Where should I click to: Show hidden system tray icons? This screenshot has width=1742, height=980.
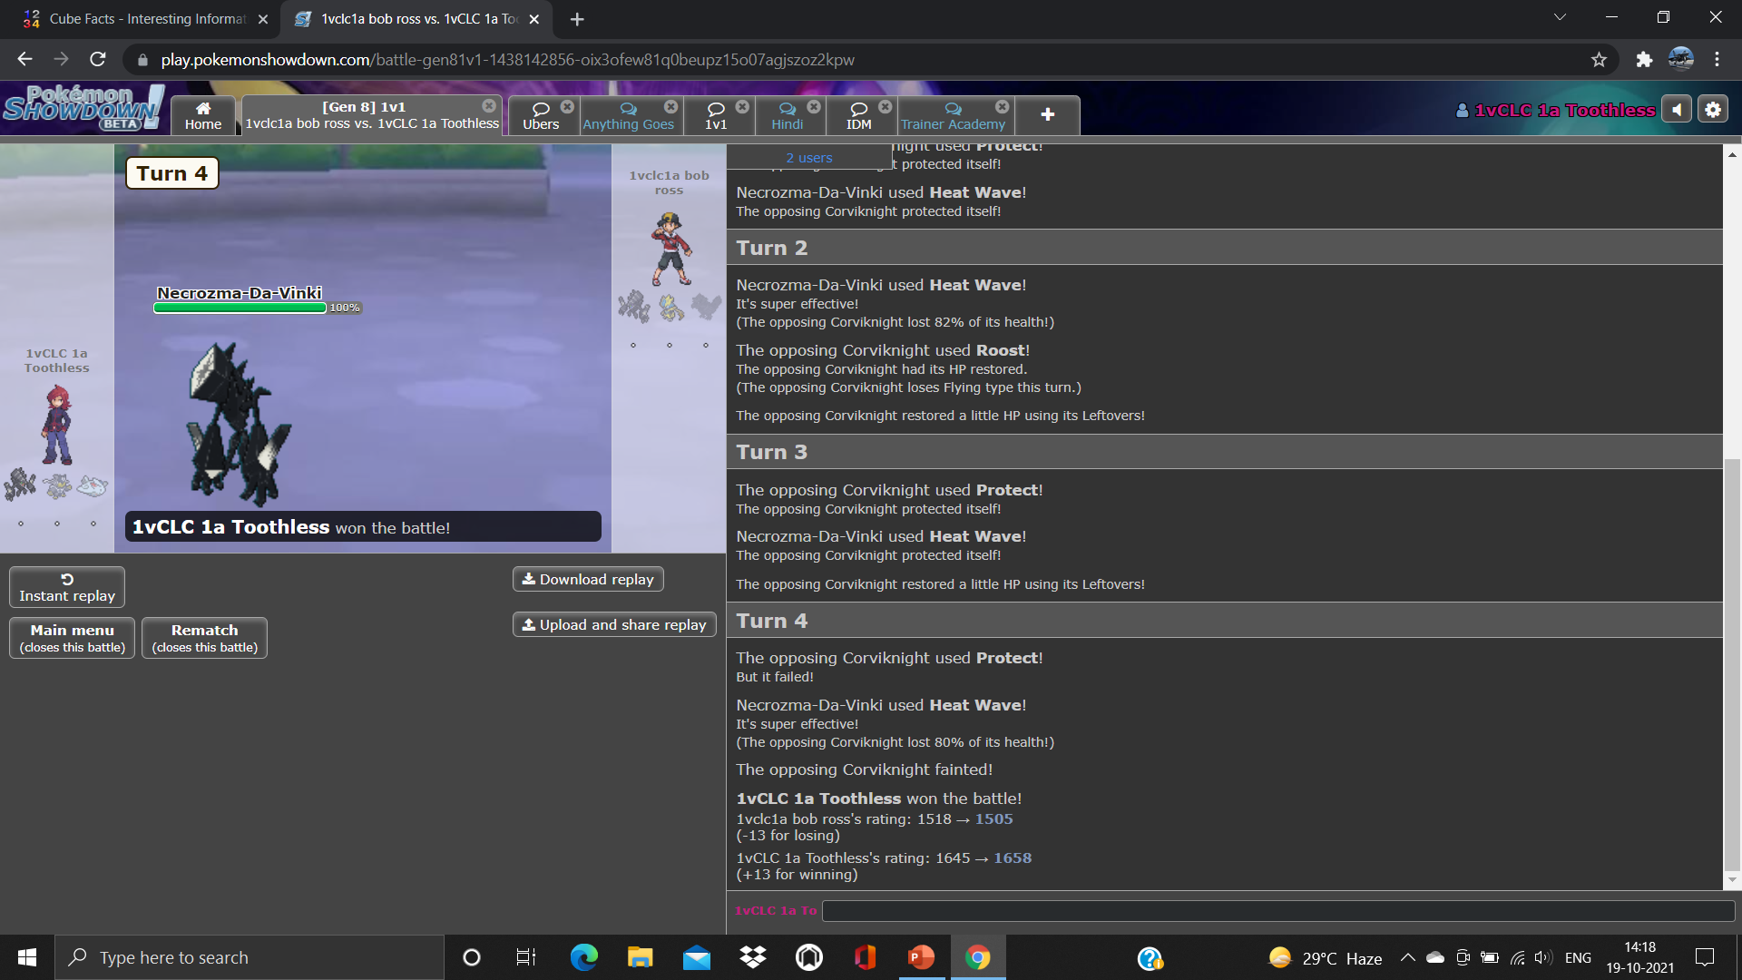click(x=1407, y=957)
